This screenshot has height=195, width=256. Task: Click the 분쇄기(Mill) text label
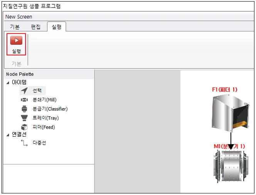(45, 100)
